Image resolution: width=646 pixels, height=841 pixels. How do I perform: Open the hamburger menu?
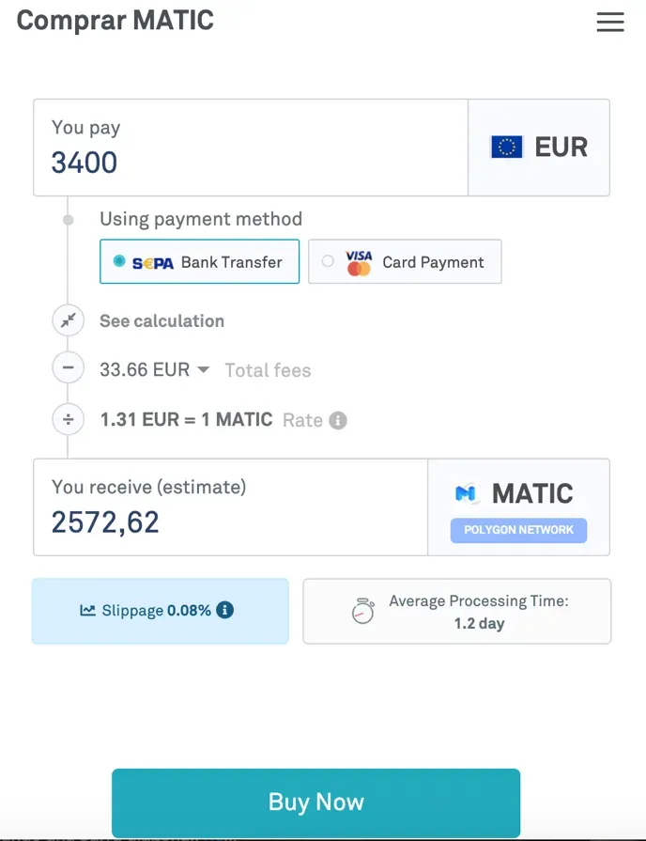click(x=610, y=22)
